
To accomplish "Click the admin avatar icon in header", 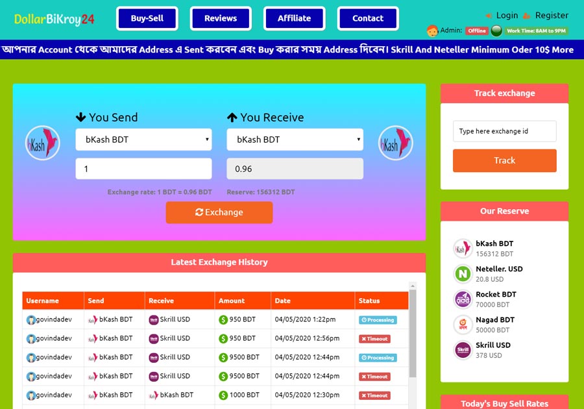I will point(432,31).
